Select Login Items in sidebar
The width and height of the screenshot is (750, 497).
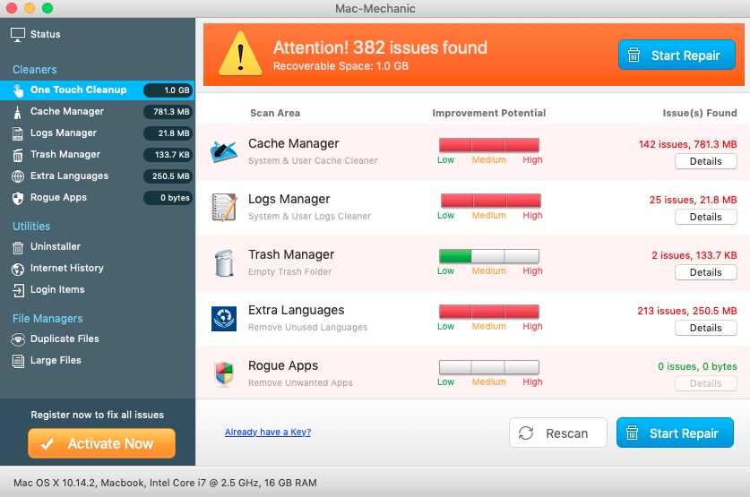coord(57,289)
